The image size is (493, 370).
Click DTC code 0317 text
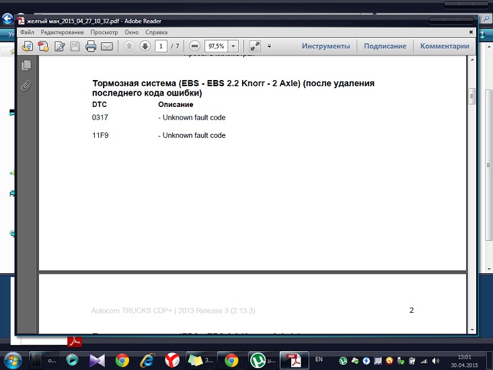pyautogui.click(x=100, y=117)
